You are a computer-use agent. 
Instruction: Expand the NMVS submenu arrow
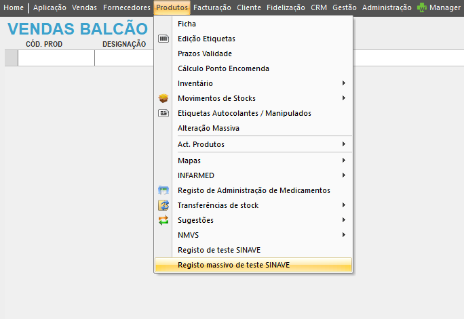tap(344, 235)
